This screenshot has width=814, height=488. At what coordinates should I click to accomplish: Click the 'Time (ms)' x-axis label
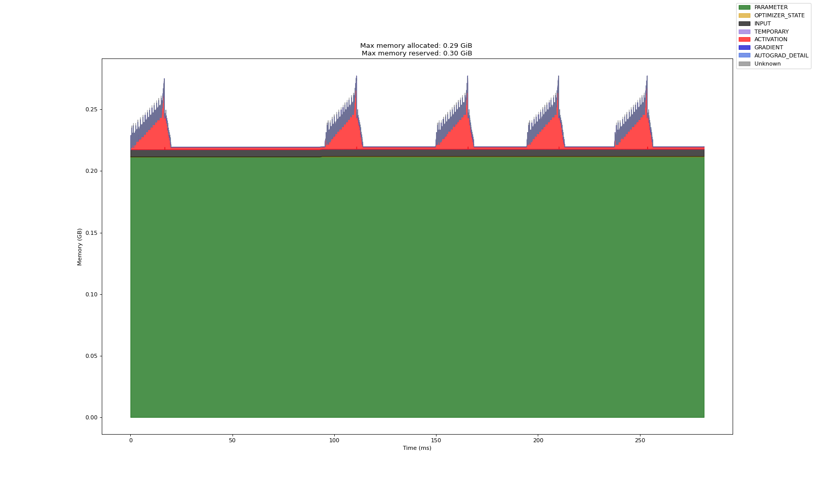[x=417, y=448]
